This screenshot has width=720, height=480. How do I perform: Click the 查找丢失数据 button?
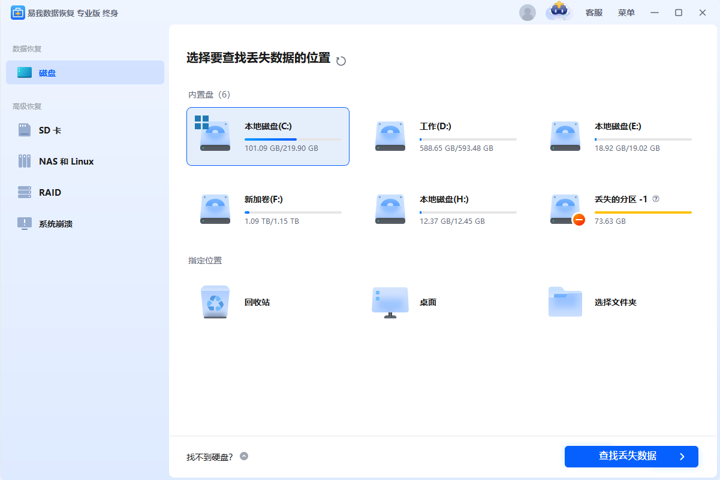coord(631,456)
